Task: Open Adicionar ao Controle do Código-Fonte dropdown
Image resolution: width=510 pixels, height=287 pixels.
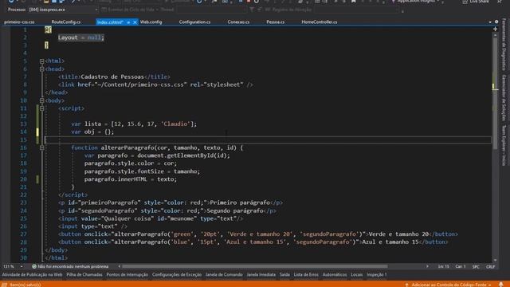Action: click(x=451, y=285)
